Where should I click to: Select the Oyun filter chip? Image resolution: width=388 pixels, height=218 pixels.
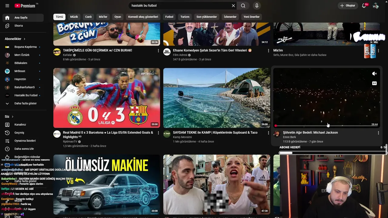click(x=118, y=17)
